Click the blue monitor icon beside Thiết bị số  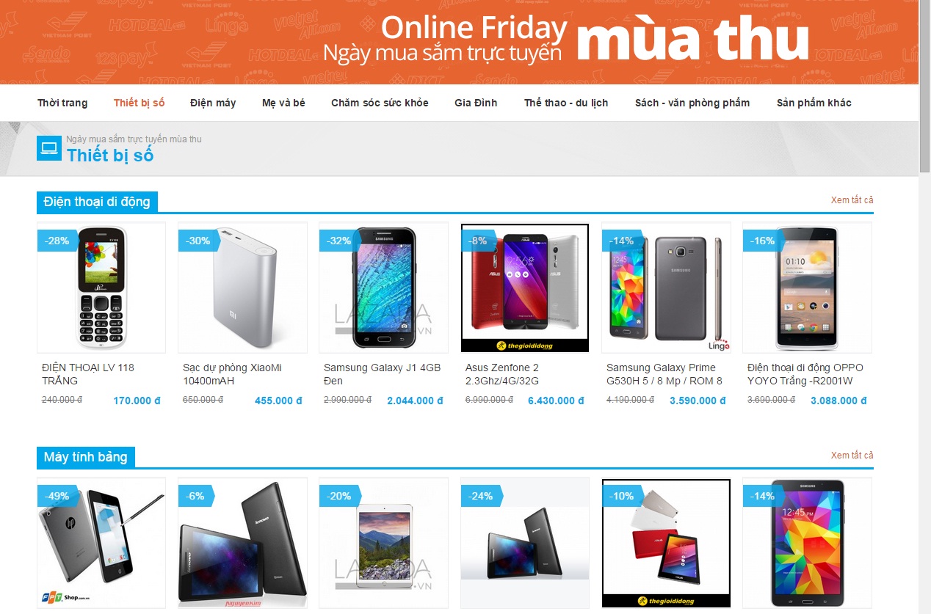49,148
